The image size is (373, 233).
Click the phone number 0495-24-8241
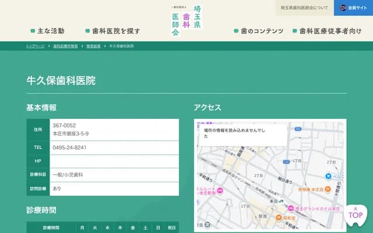coord(69,147)
